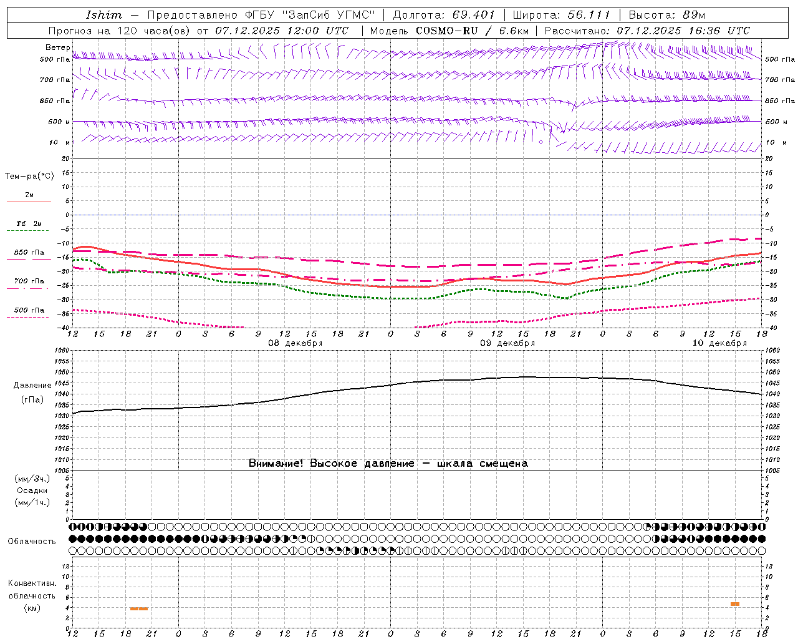Click the "(мм/3ч.)" precipitation unit label
798x639 pixels.
point(32,479)
